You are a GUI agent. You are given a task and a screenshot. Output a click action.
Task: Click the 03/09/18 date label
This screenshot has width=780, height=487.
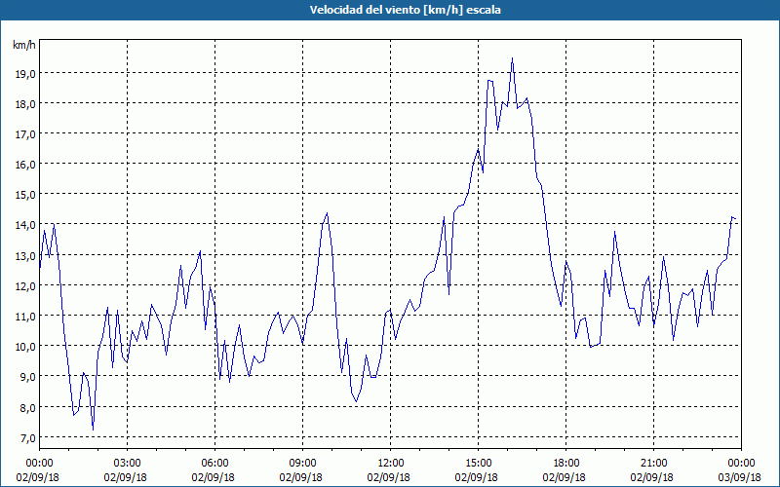(x=739, y=477)
